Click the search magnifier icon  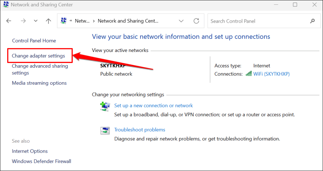tap(312, 21)
